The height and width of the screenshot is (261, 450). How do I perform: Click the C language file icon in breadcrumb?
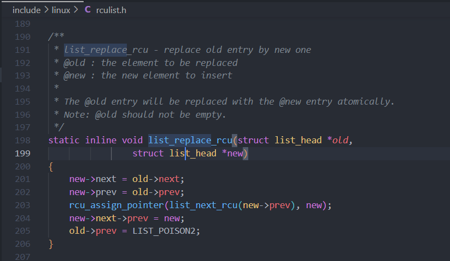(x=88, y=10)
